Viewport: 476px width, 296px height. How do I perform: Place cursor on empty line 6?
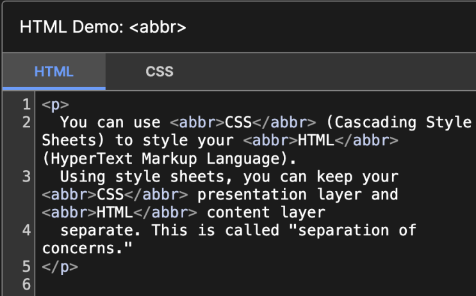192,284
